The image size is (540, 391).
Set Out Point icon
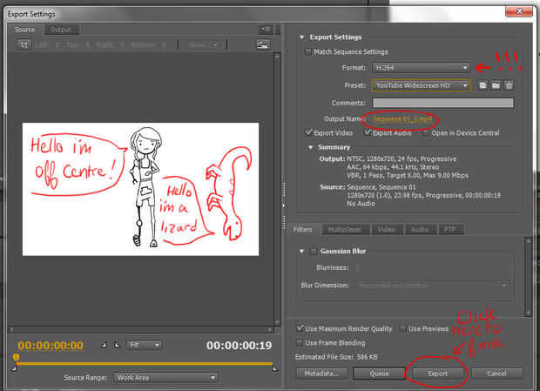(x=117, y=345)
